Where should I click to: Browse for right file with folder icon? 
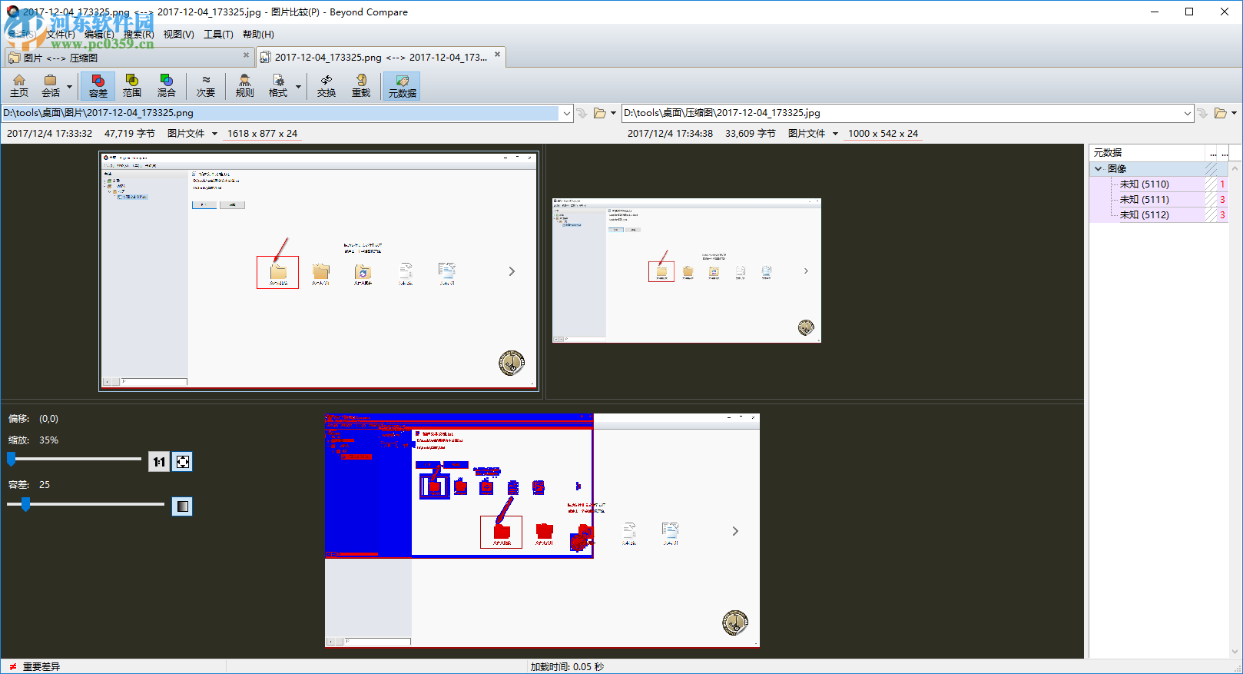[x=1221, y=113]
